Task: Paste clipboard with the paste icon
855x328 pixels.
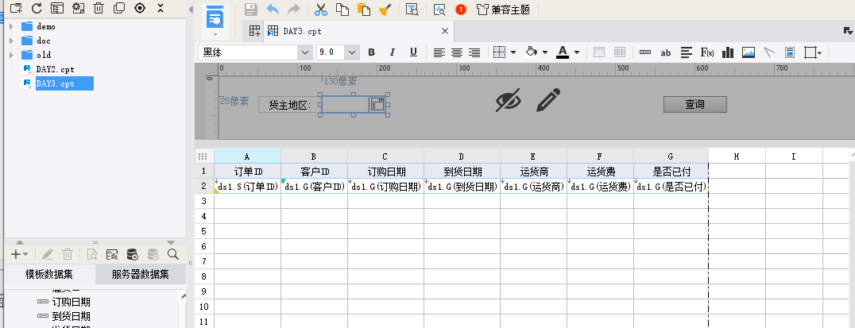Action: point(363,10)
